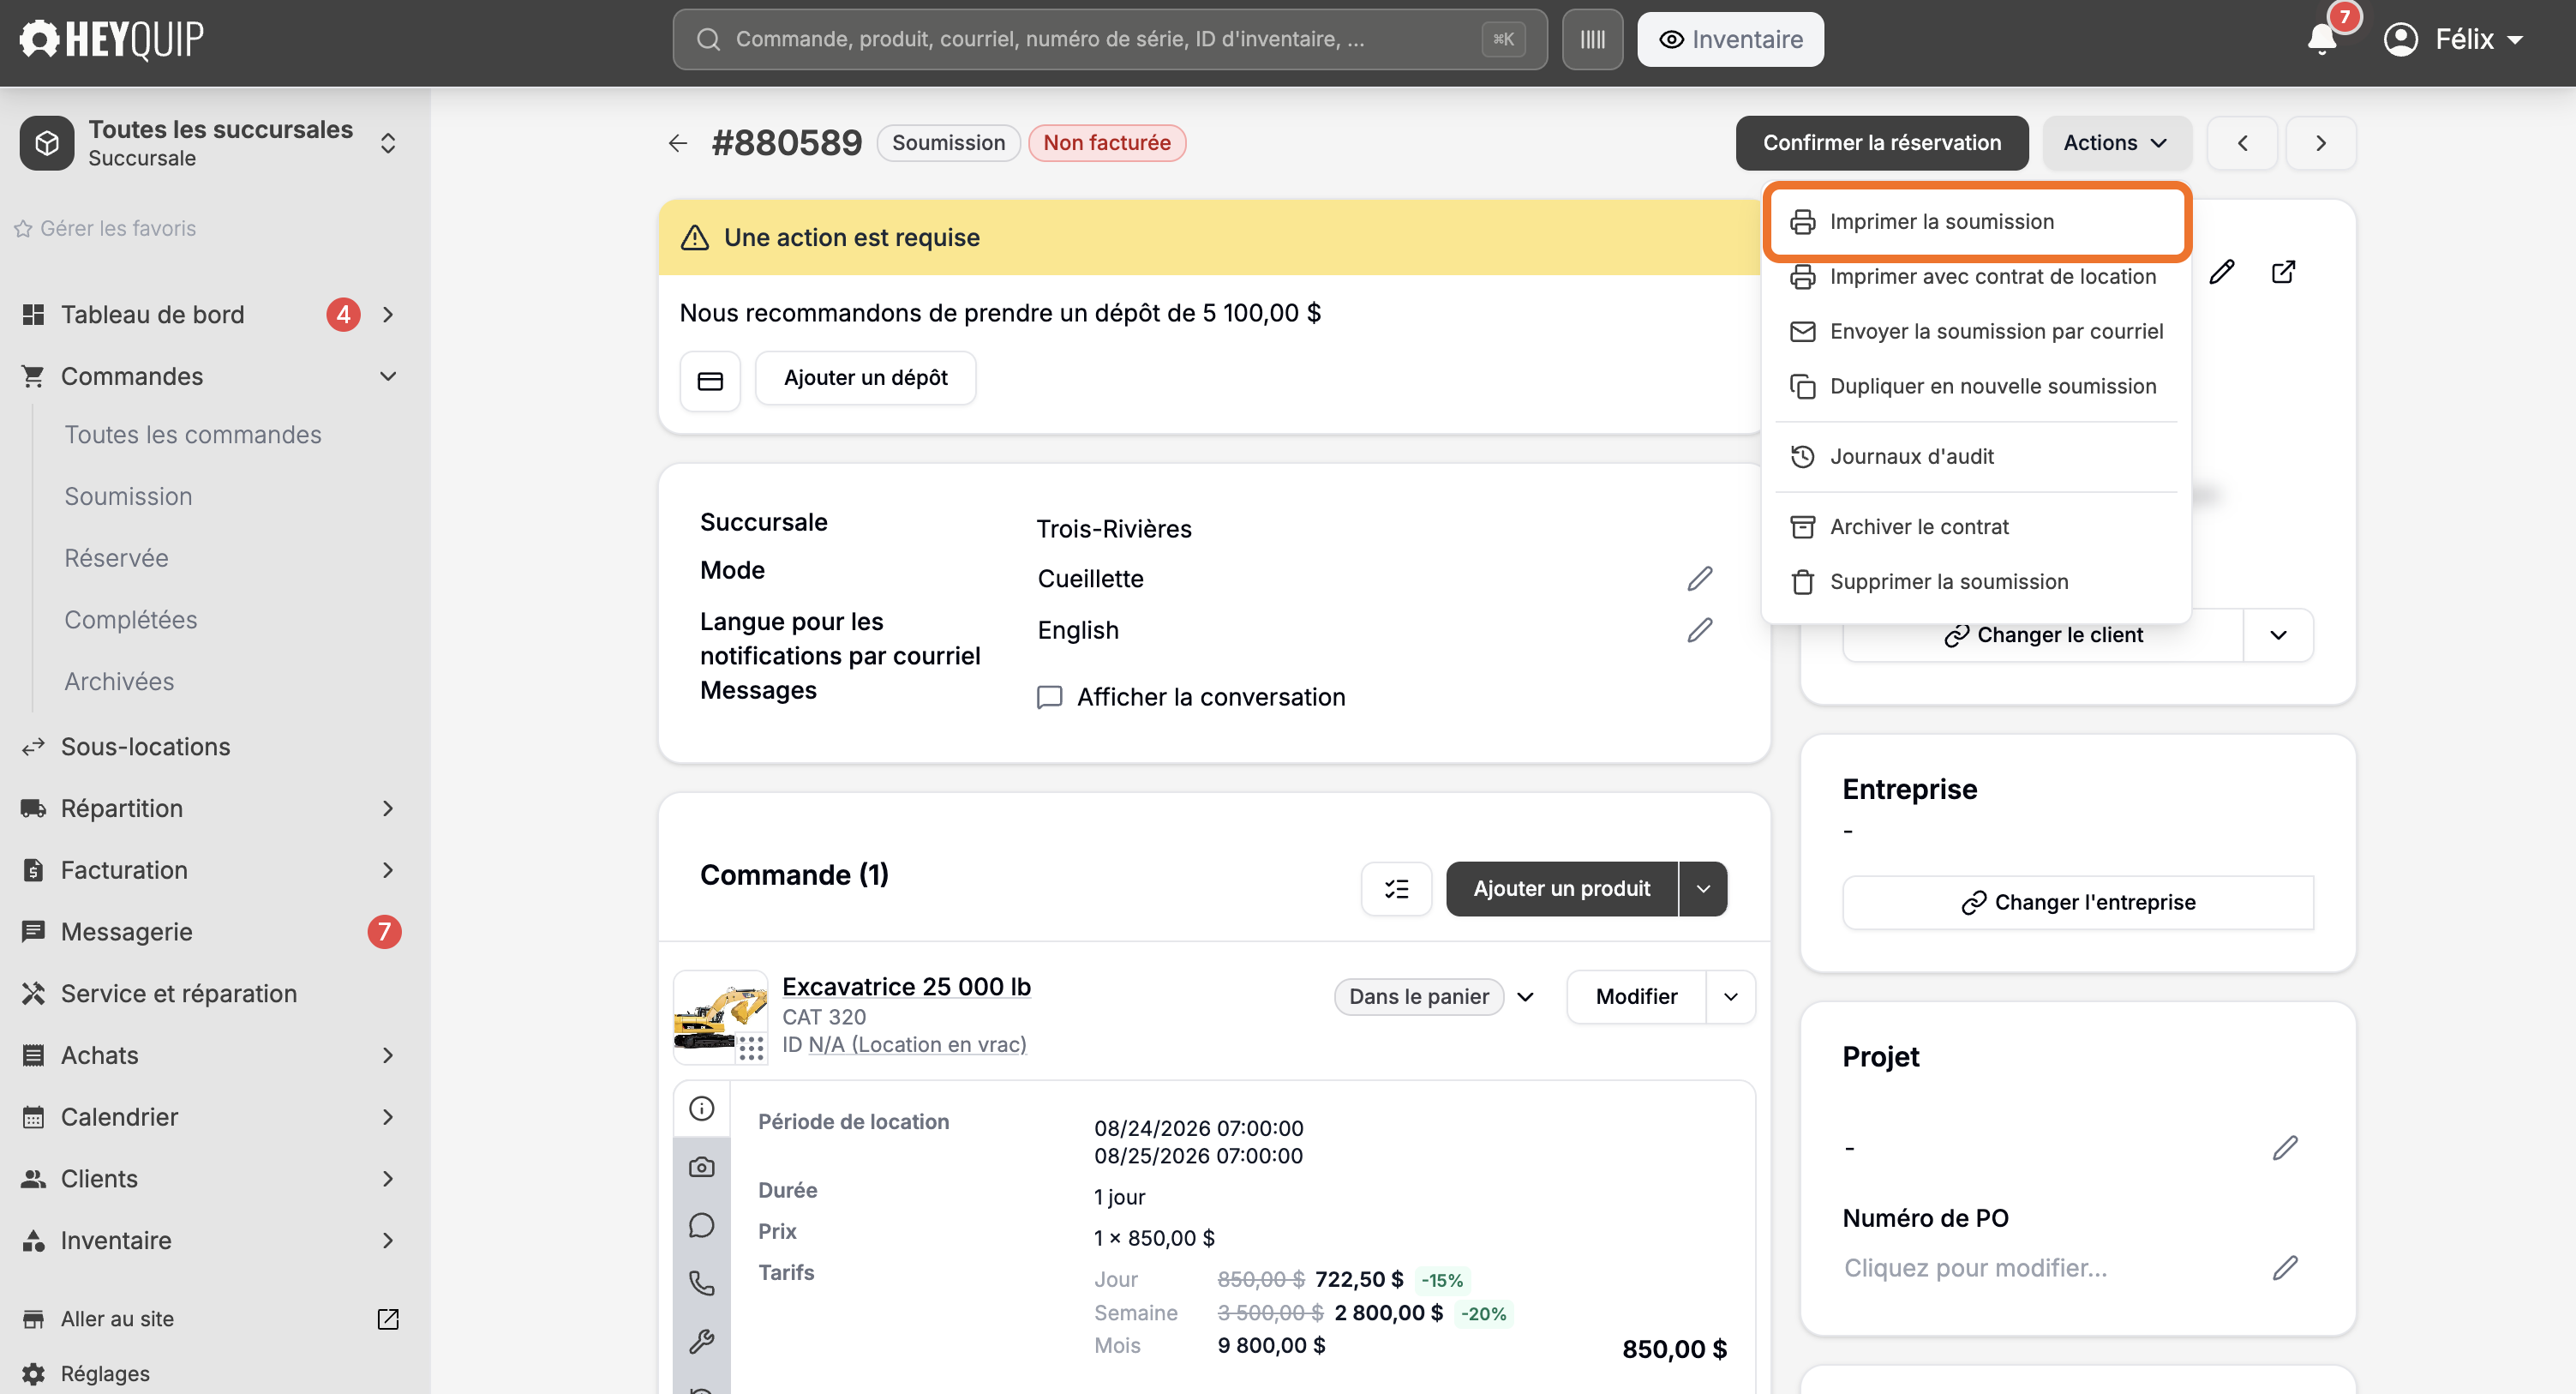Screen dimensions: 2576x1394
Task: Go to next order chevron
Action: 2321,143
